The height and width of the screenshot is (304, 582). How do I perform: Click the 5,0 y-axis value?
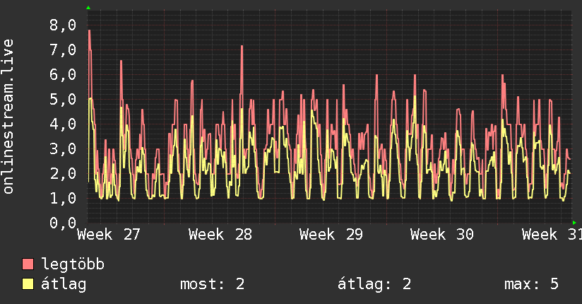pos(63,99)
